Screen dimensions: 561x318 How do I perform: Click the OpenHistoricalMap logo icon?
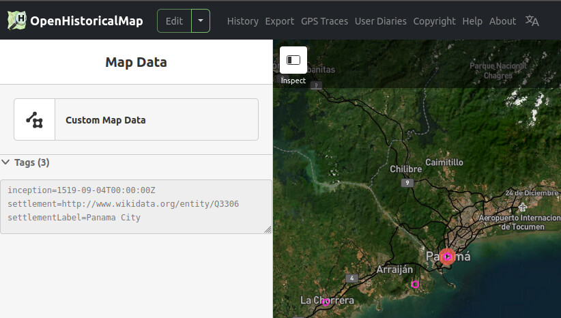(17, 20)
